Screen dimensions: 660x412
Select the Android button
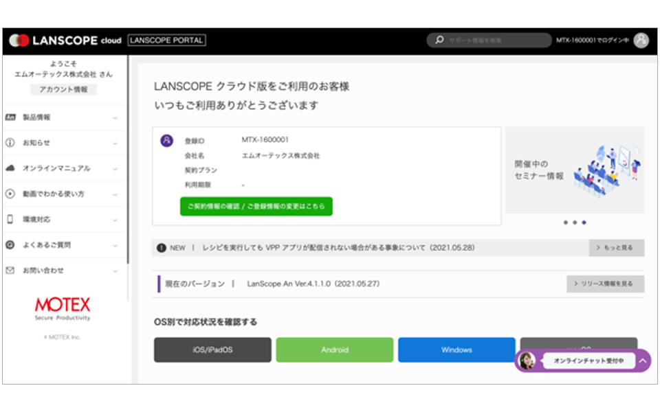(335, 350)
